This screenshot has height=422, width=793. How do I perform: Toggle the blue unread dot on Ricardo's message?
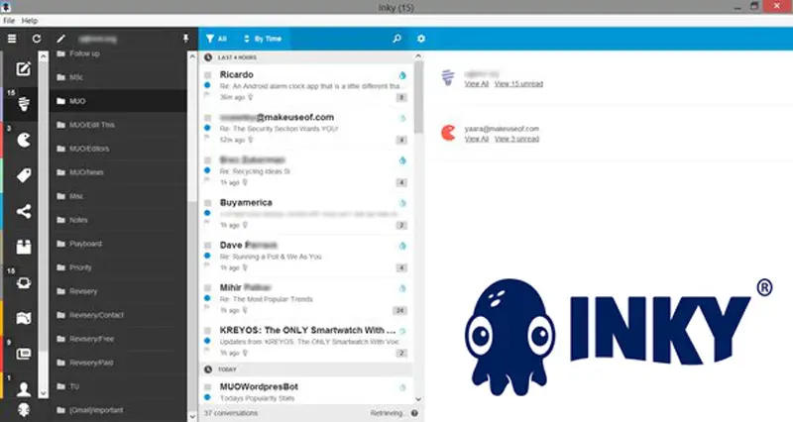207,85
